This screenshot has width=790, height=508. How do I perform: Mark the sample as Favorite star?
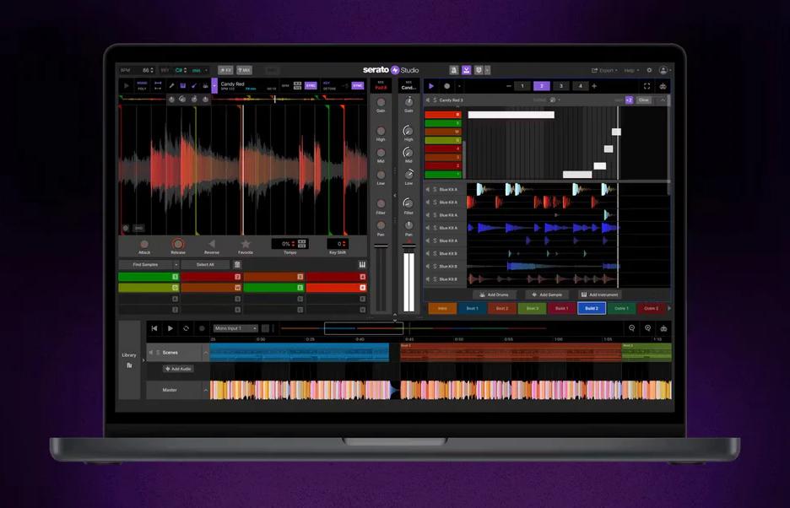click(x=246, y=244)
